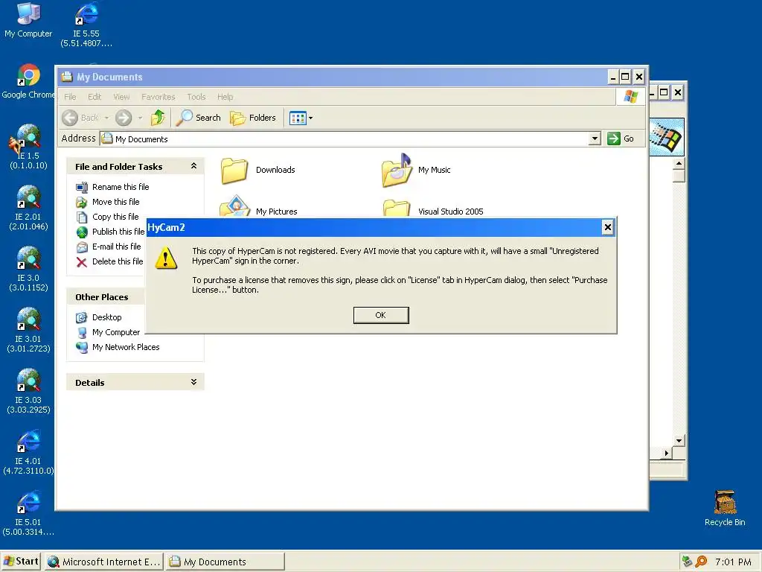
Task: Select the Downloads folder
Action: [x=257, y=171]
